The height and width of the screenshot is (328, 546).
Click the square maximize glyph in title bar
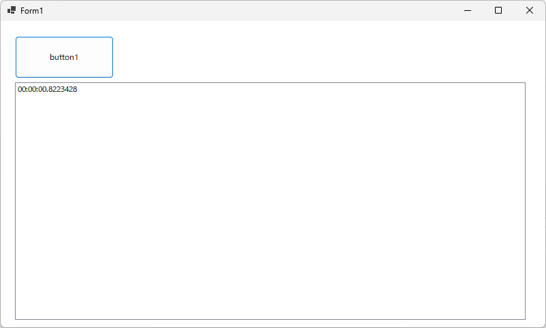[498, 10]
